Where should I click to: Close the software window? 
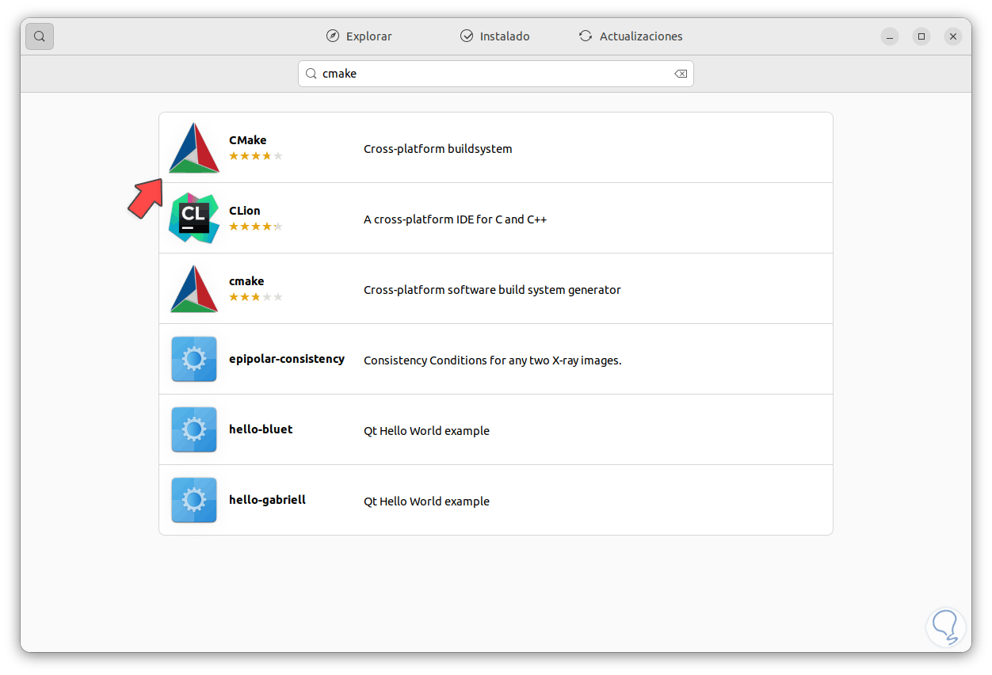coord(954,36)
